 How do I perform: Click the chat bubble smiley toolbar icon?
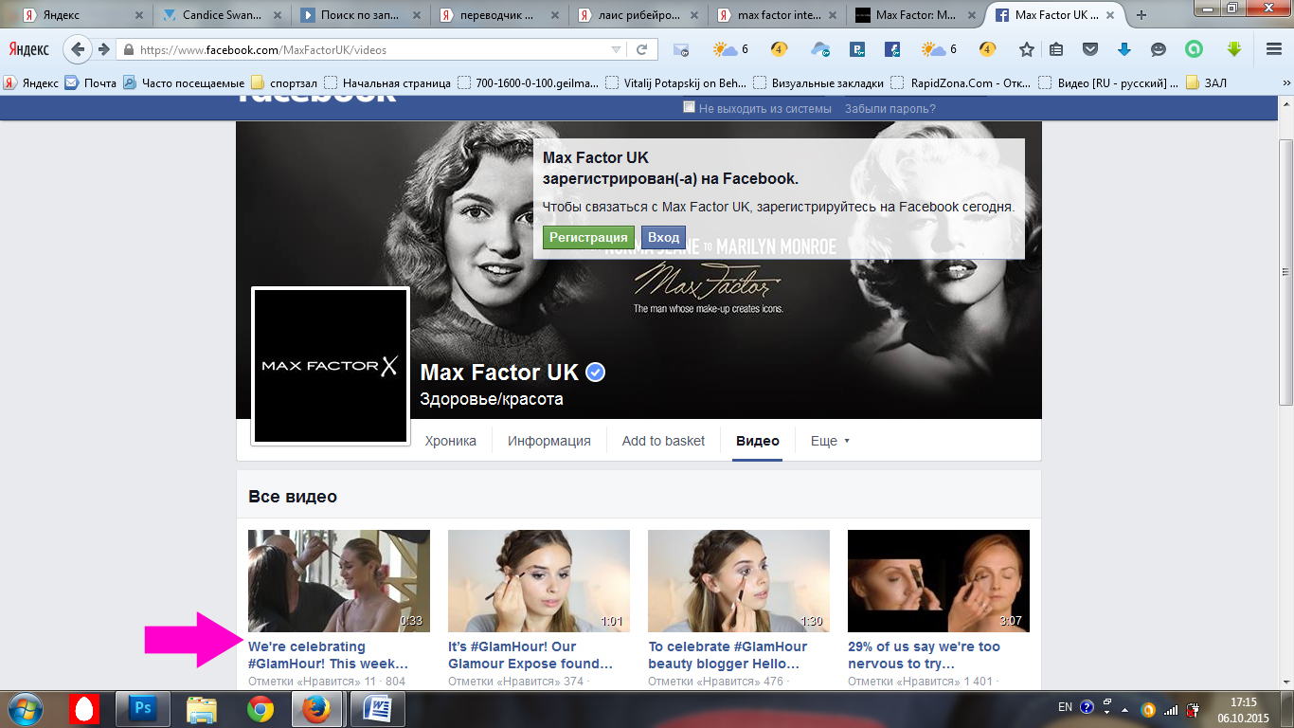coord(1159,49)
